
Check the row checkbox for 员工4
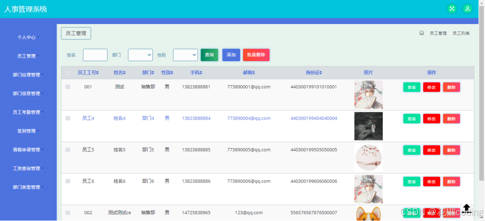[68, 118]
